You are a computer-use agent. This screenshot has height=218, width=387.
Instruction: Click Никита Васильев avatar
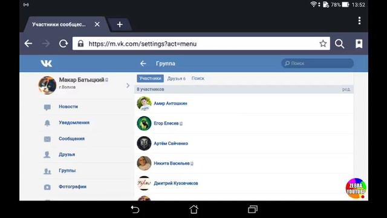[144, 163]
